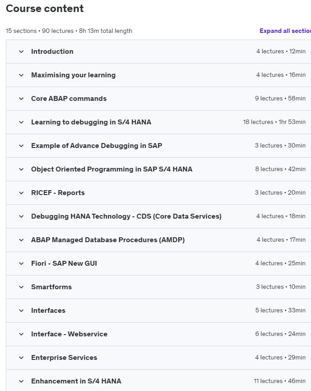
Task: Expand the Fiori - SAP New GUI chevron
Action: pyautogui.click(x=21, y=263)
